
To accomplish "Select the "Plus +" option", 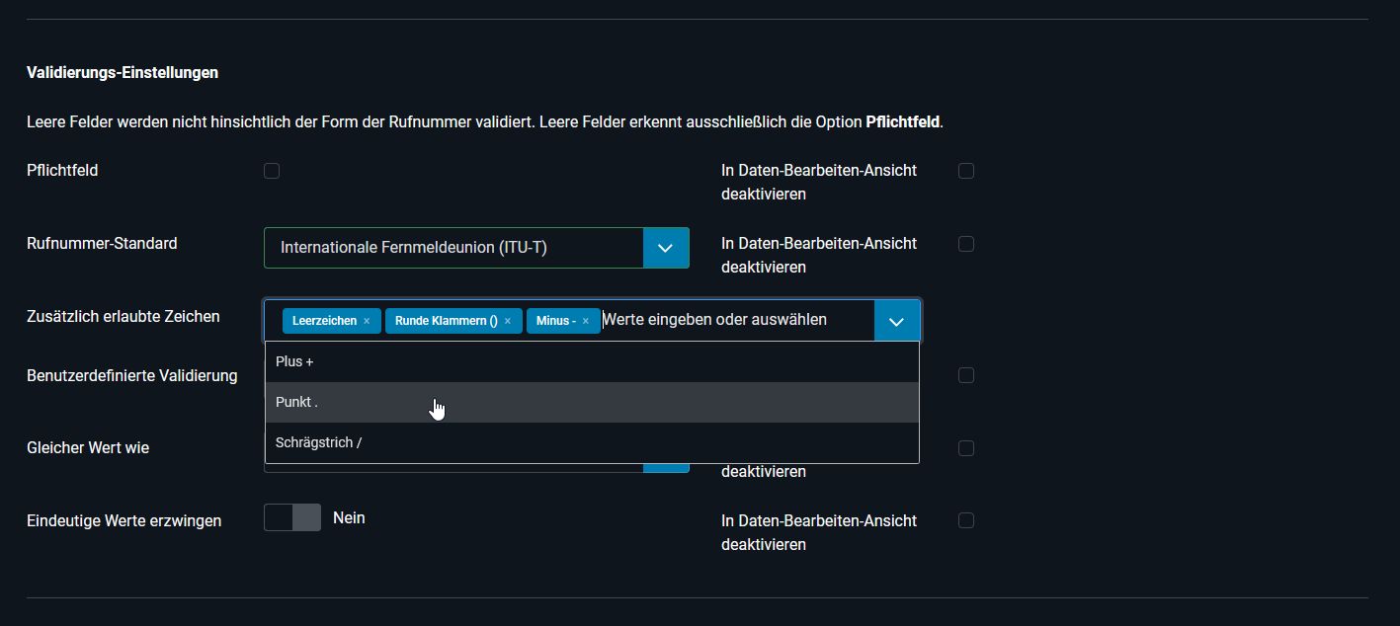I will point(591,361).
